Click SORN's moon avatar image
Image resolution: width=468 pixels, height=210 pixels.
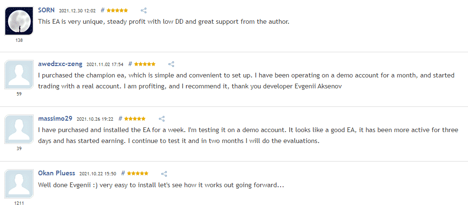click(19, 20)
